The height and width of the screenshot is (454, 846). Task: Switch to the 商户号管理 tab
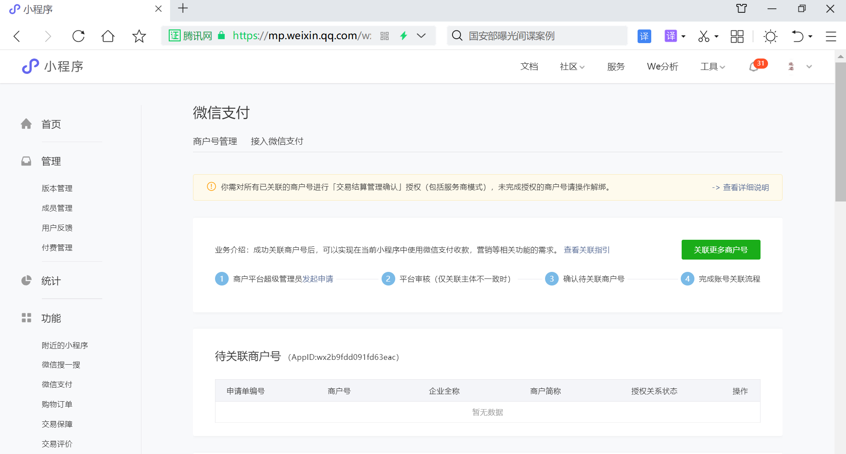pyautogui.click(x=215, y=141)
